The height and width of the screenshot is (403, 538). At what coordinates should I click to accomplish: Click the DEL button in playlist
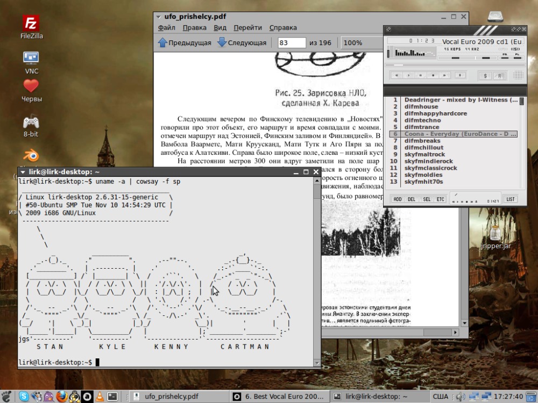(412, 199)
